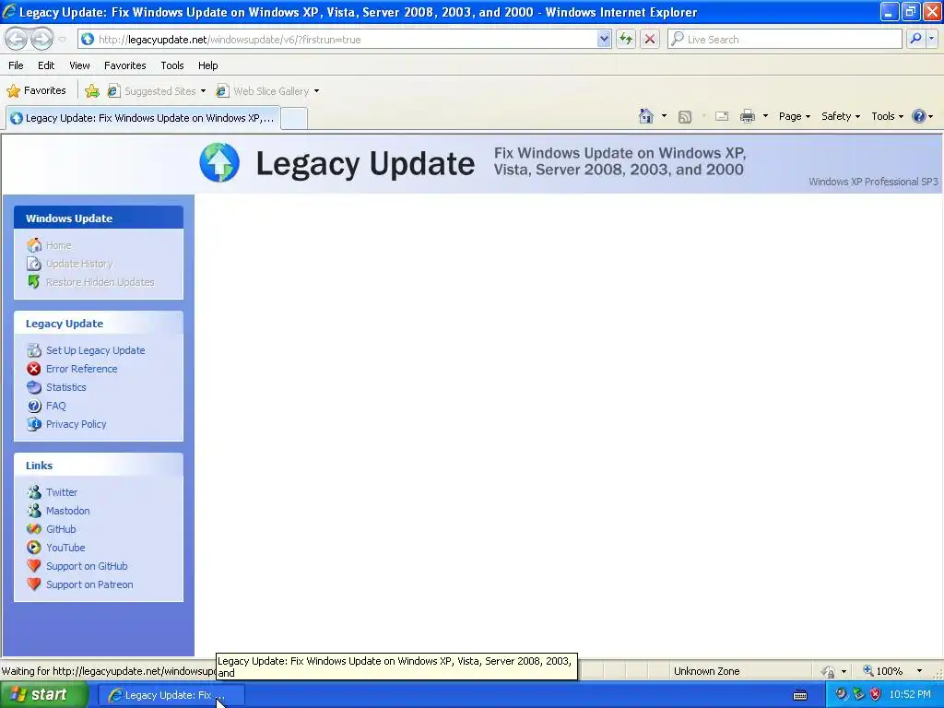The width and height of the screenshot is (944, 708).
Task: Click the Refresh page icon
Action: pyautogui.click(x=626, y=39)
